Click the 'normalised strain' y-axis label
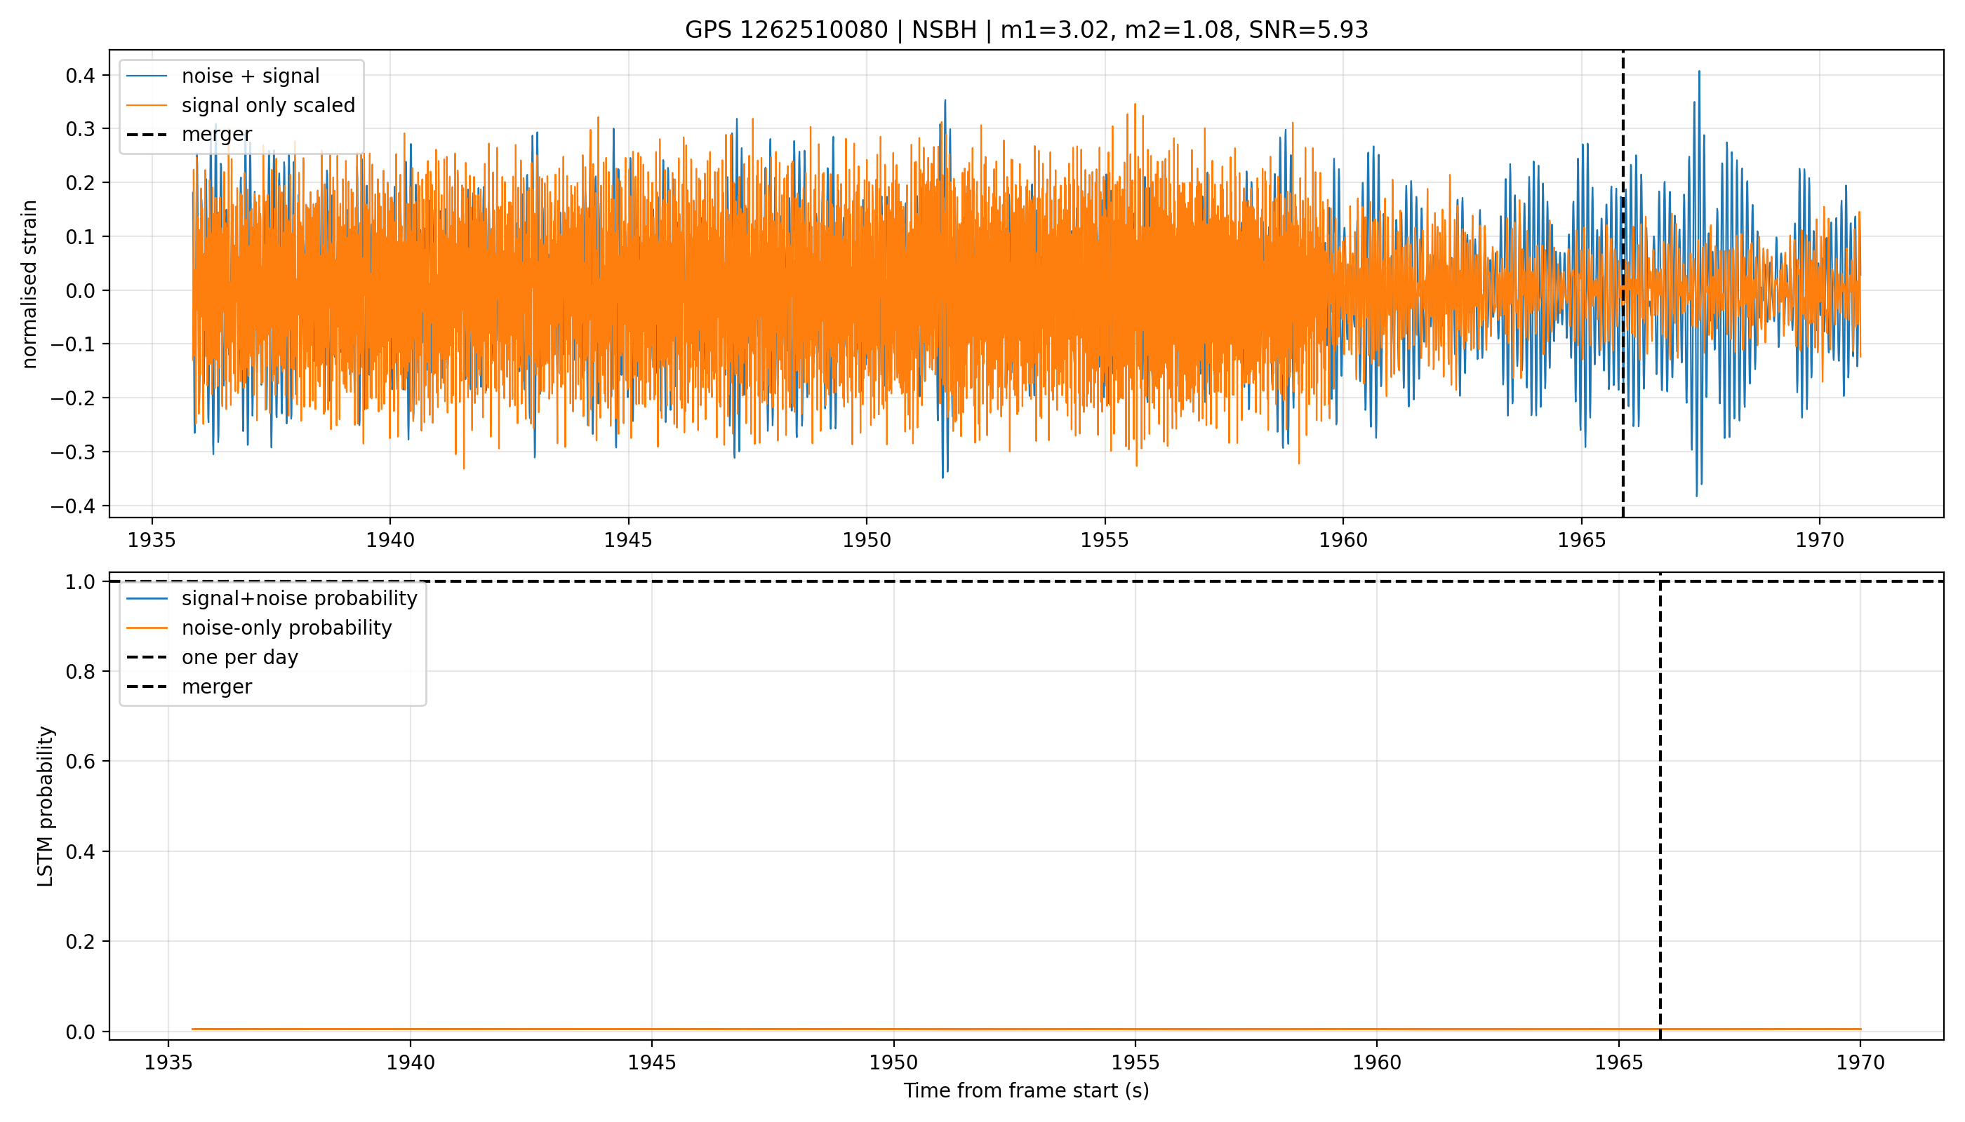This screenshot has width=1965, height=1122. click(29, 284)
